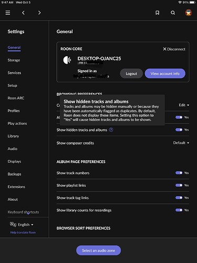Image resolution: width=197 pixels, height=263 pixels.
Task: Open the Edit dropdown
Action: [x=184, y=105]
